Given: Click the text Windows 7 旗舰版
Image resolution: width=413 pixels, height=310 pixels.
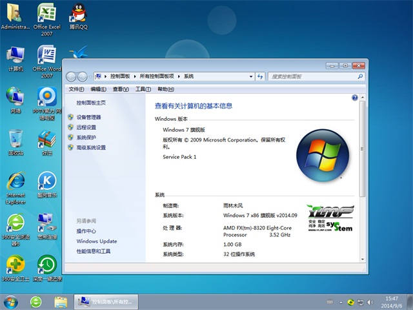Looking at the screenshot, I should coord(184,130).
